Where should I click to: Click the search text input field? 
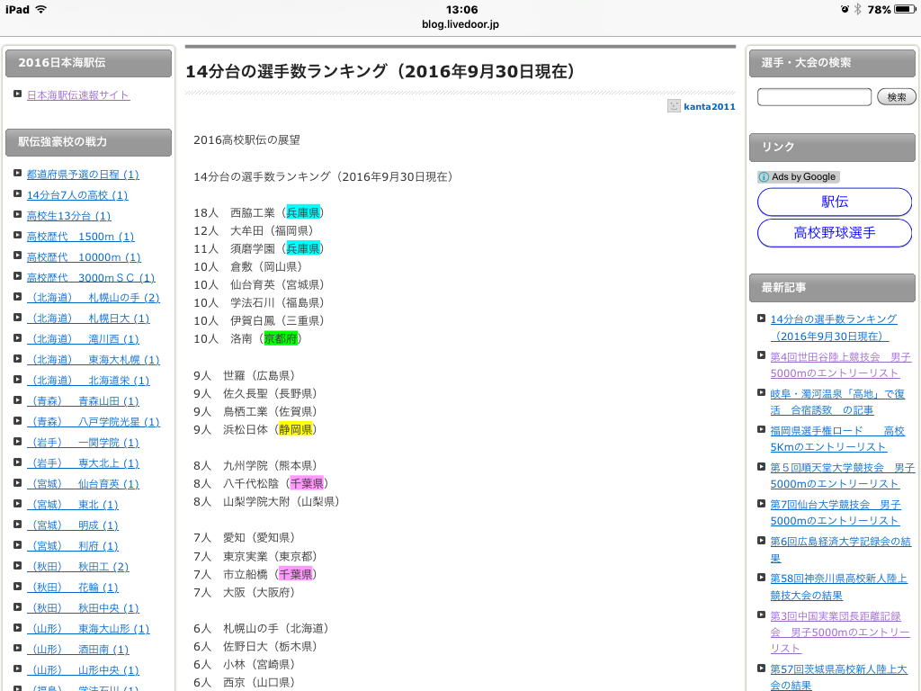pyautogui.click(x=814, y=97)
